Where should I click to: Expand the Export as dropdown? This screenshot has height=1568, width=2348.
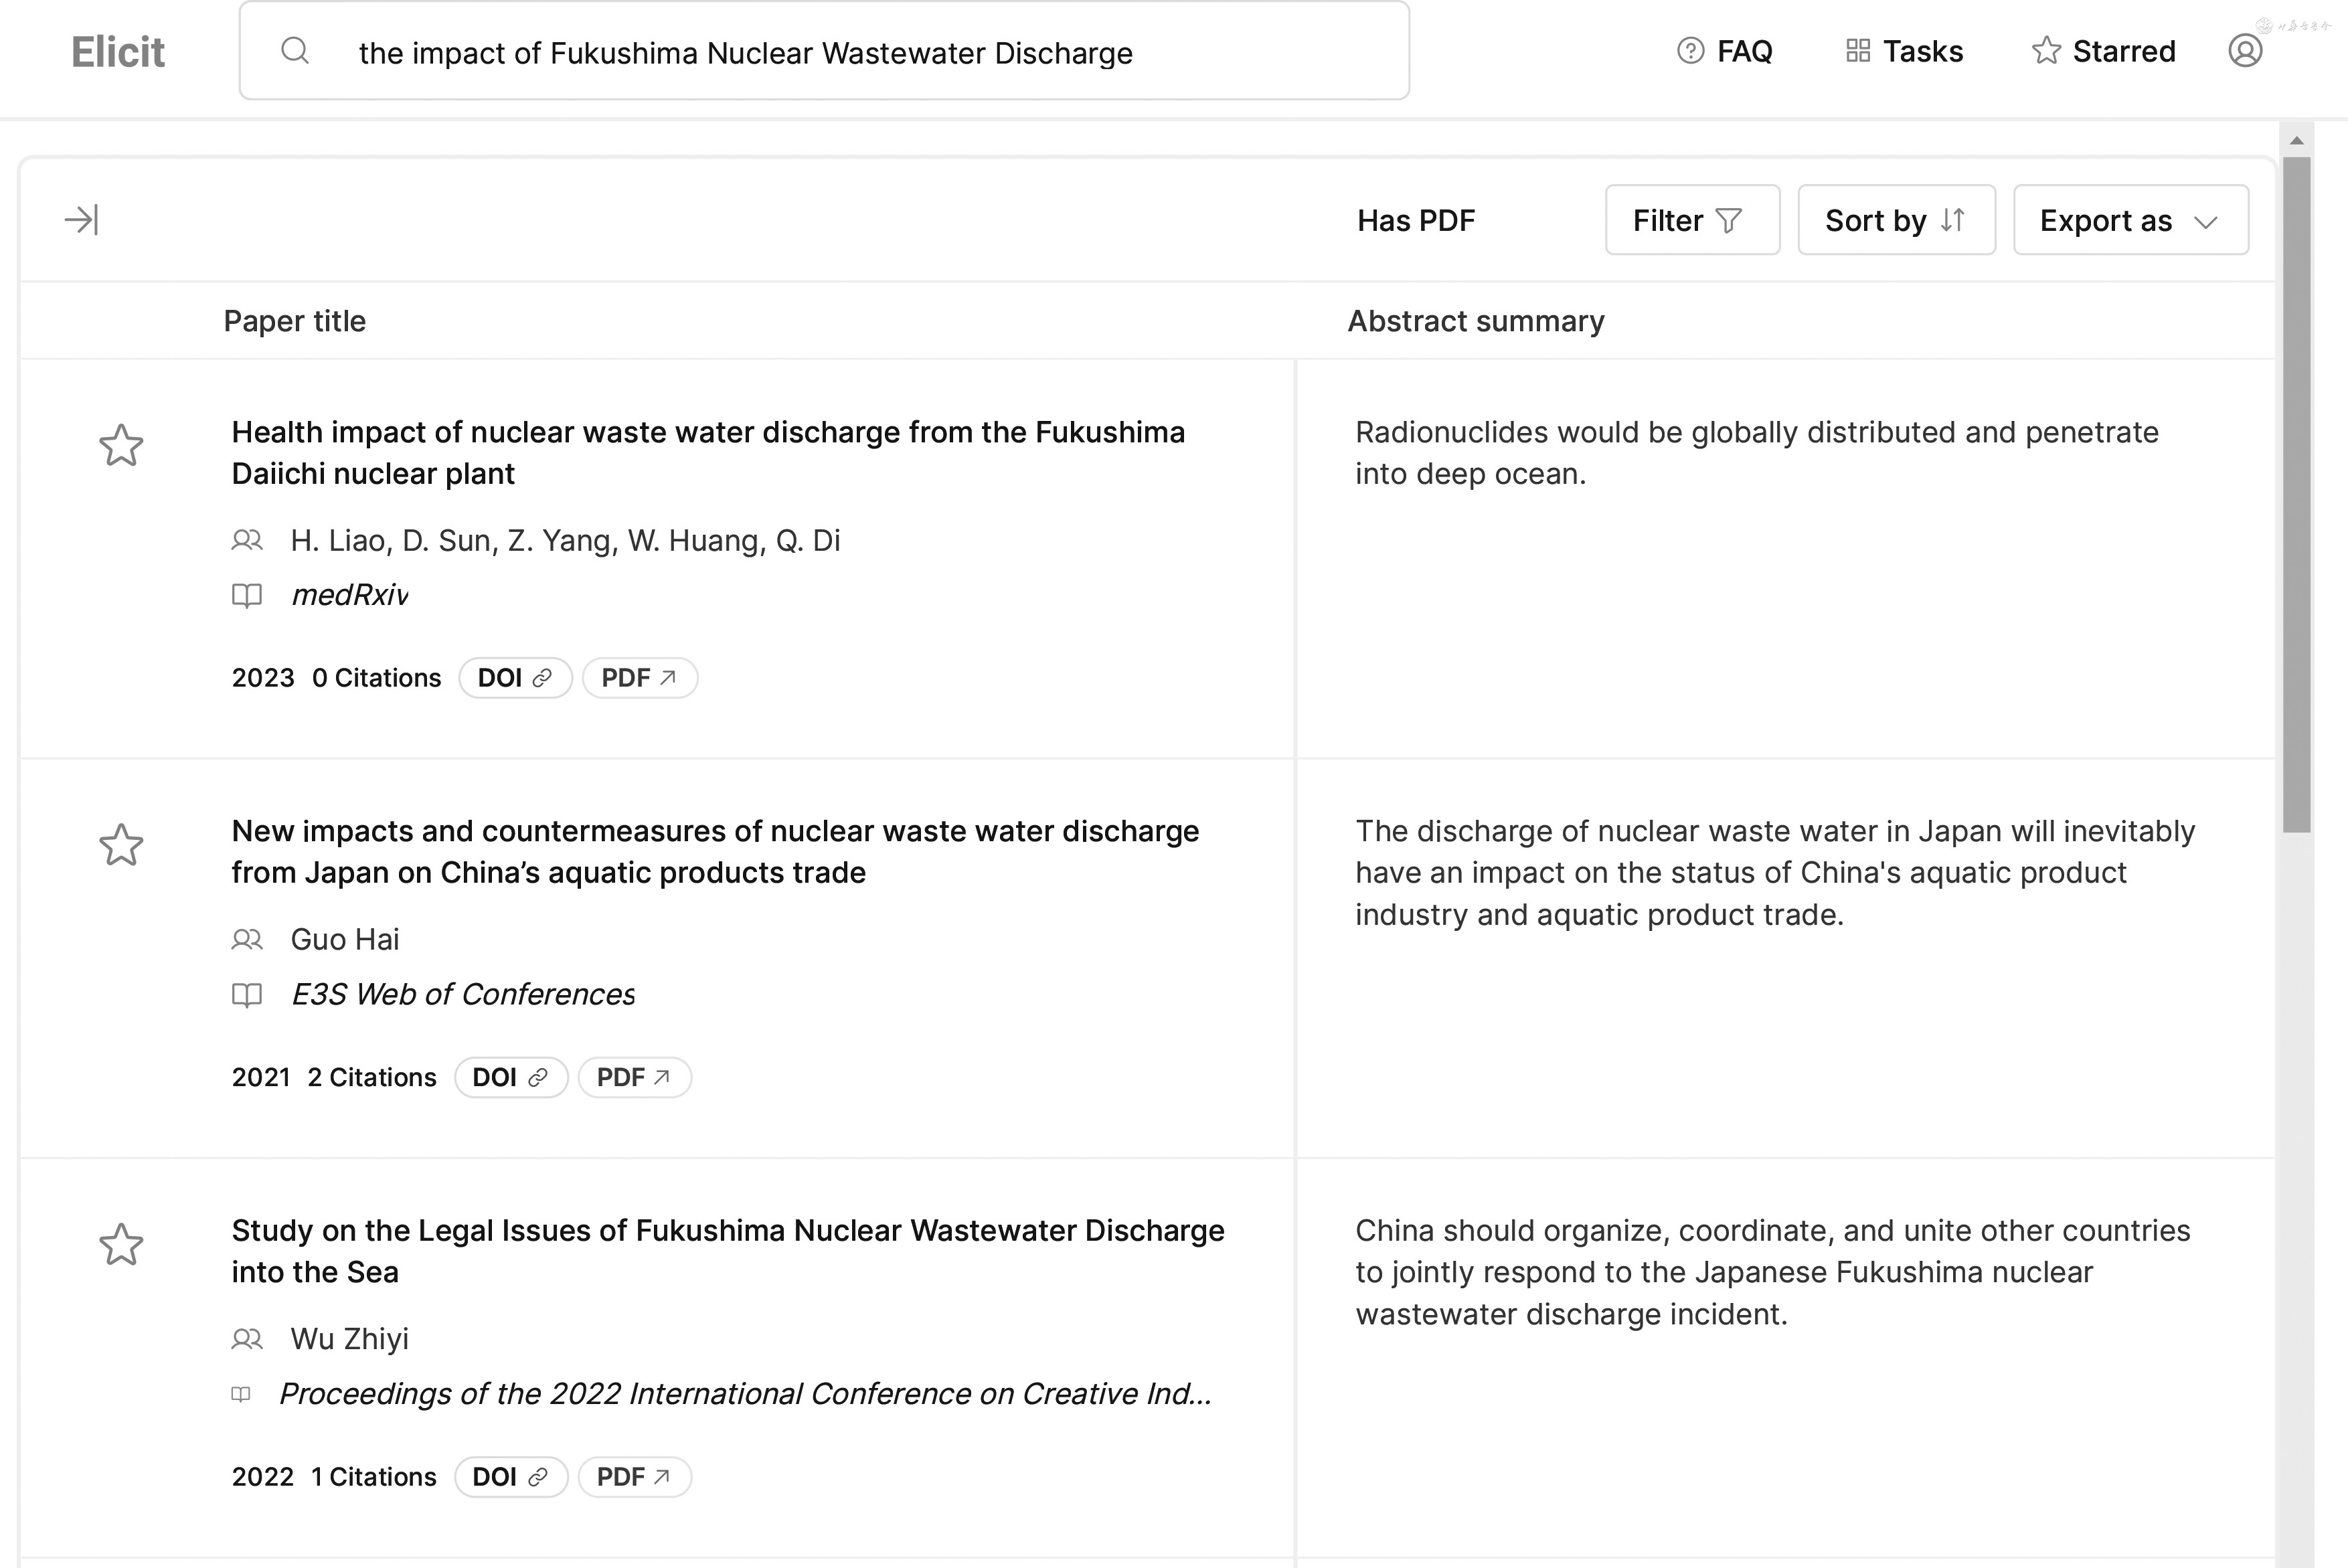2130,220
